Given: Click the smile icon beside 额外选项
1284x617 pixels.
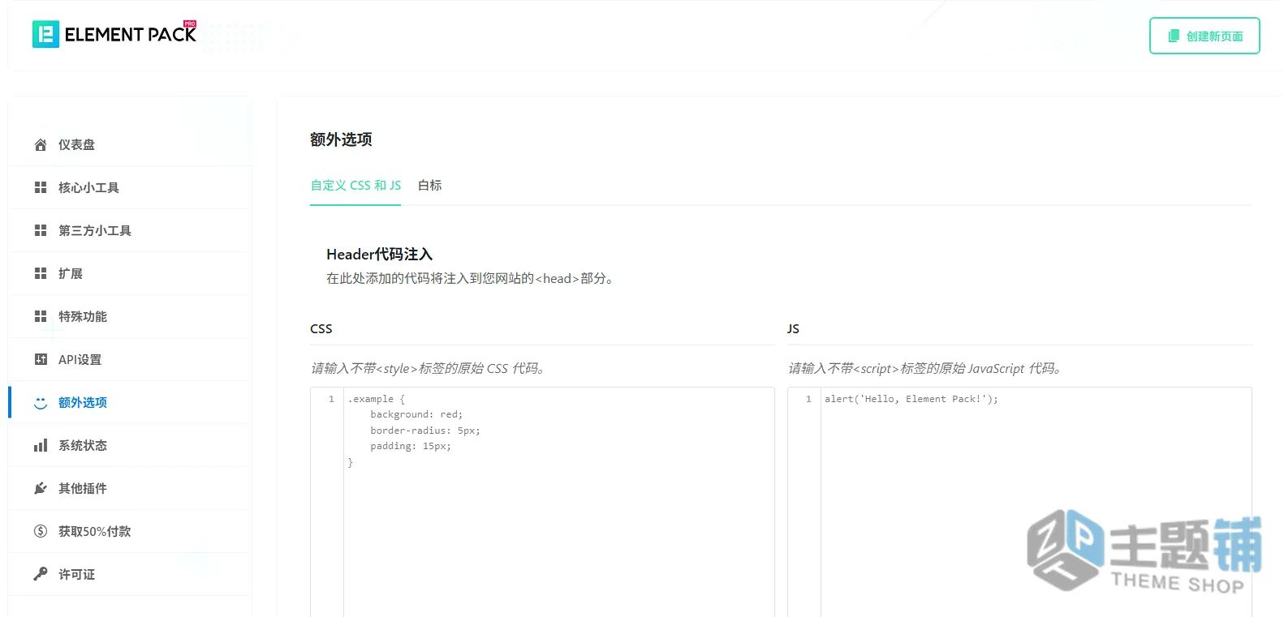Looking at the screenshot, I should click(x=41, y=402).
